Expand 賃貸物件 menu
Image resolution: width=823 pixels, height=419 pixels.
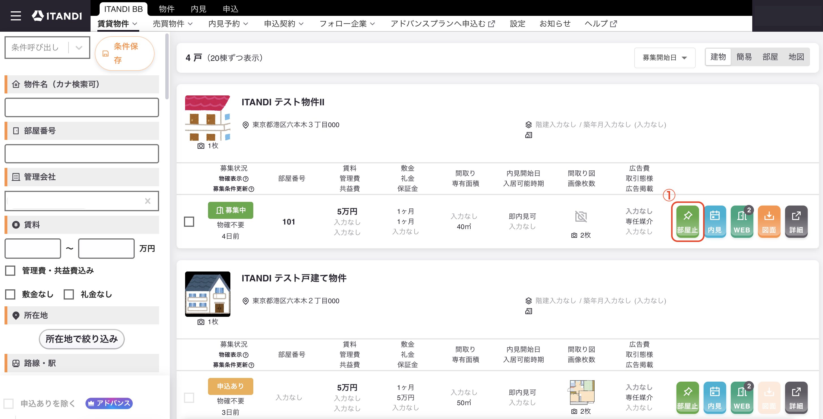(117, 24)
